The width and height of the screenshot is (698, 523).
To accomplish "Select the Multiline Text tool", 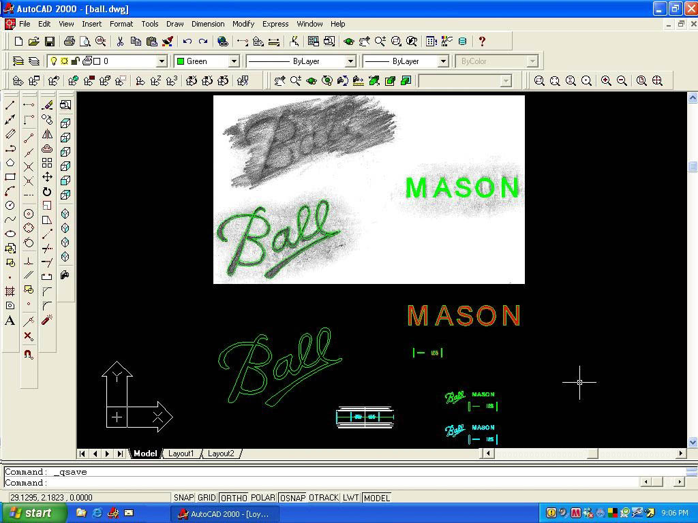I will (9, 320).
